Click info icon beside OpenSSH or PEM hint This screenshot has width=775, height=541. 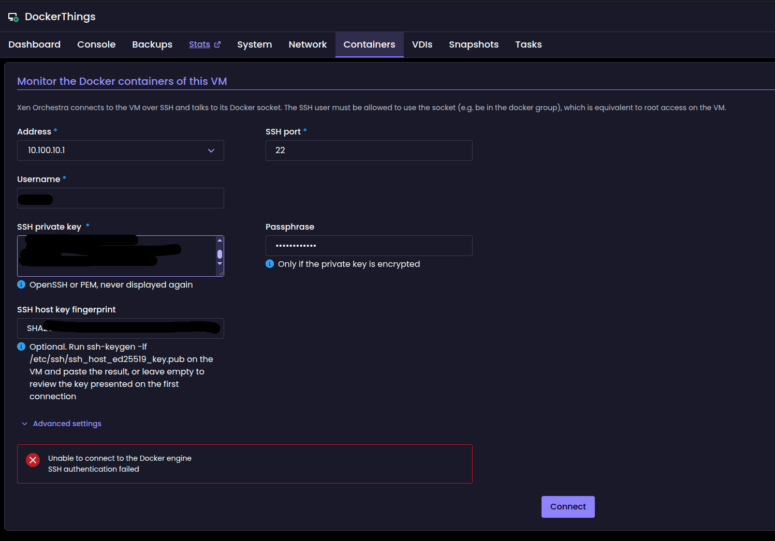pyautogui.click(x=21, y=284)
